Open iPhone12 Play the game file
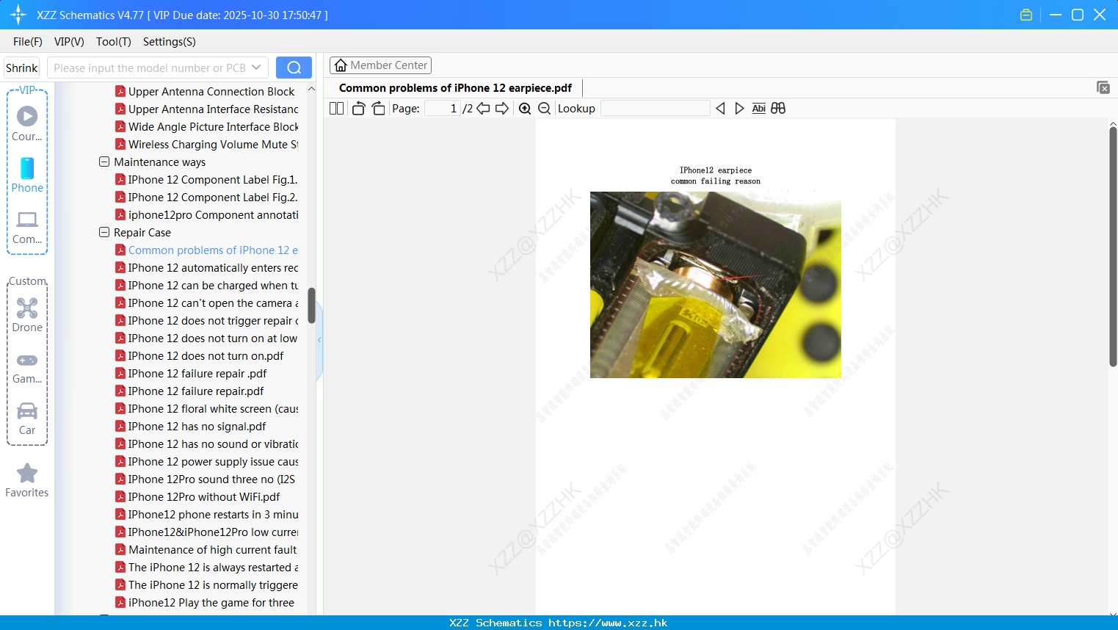Screen dimensions: 1118x630 (205, 602)
